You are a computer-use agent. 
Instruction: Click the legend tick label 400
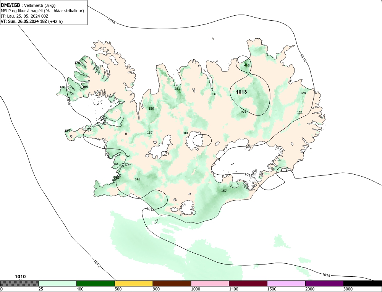80,289
